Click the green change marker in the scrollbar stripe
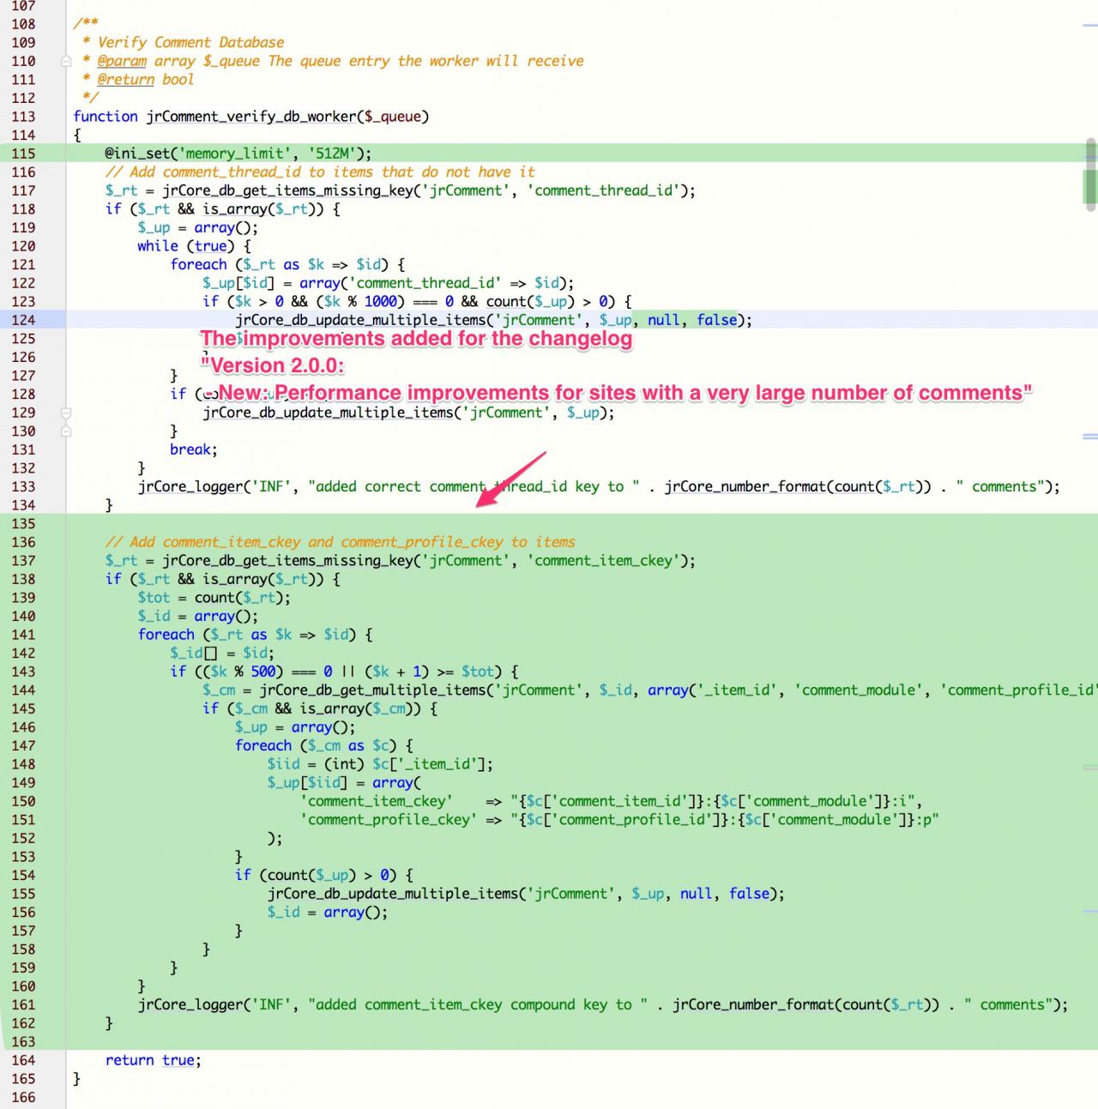Image resolution: width=1098 pixels, height=1109 pixels. click(1089, 185)
